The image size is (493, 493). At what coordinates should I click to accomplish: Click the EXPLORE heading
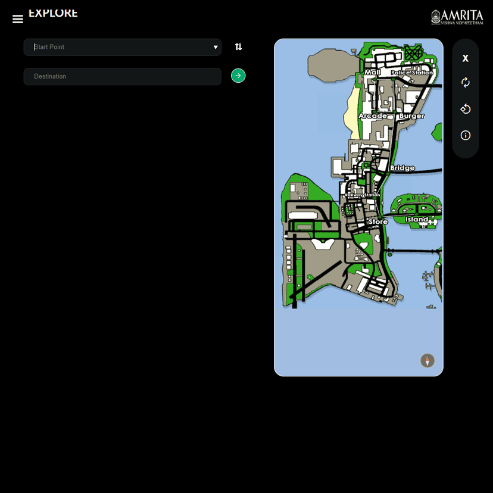click(54, 13)
